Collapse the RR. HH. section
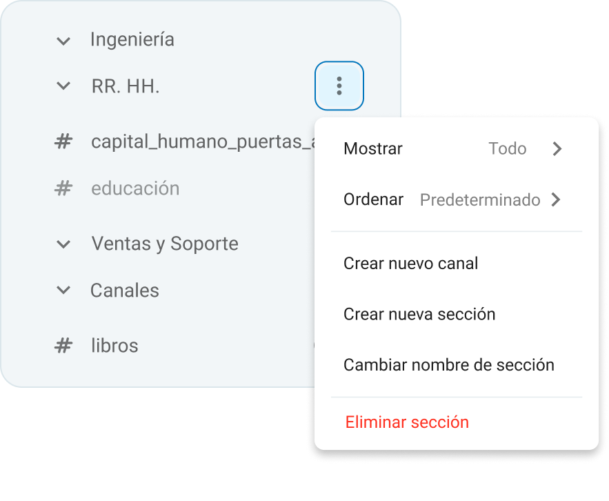The height and width of the screenshot is (501, 609). [63, 86]
